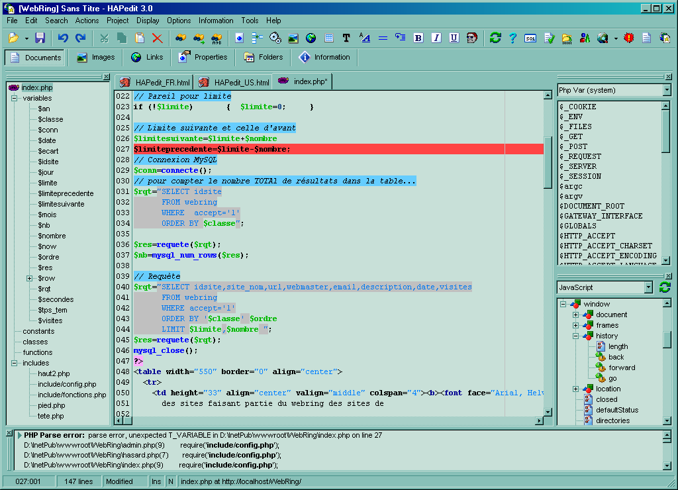Click the Links panel button
The image size is (678, 490).
(147, 58)
